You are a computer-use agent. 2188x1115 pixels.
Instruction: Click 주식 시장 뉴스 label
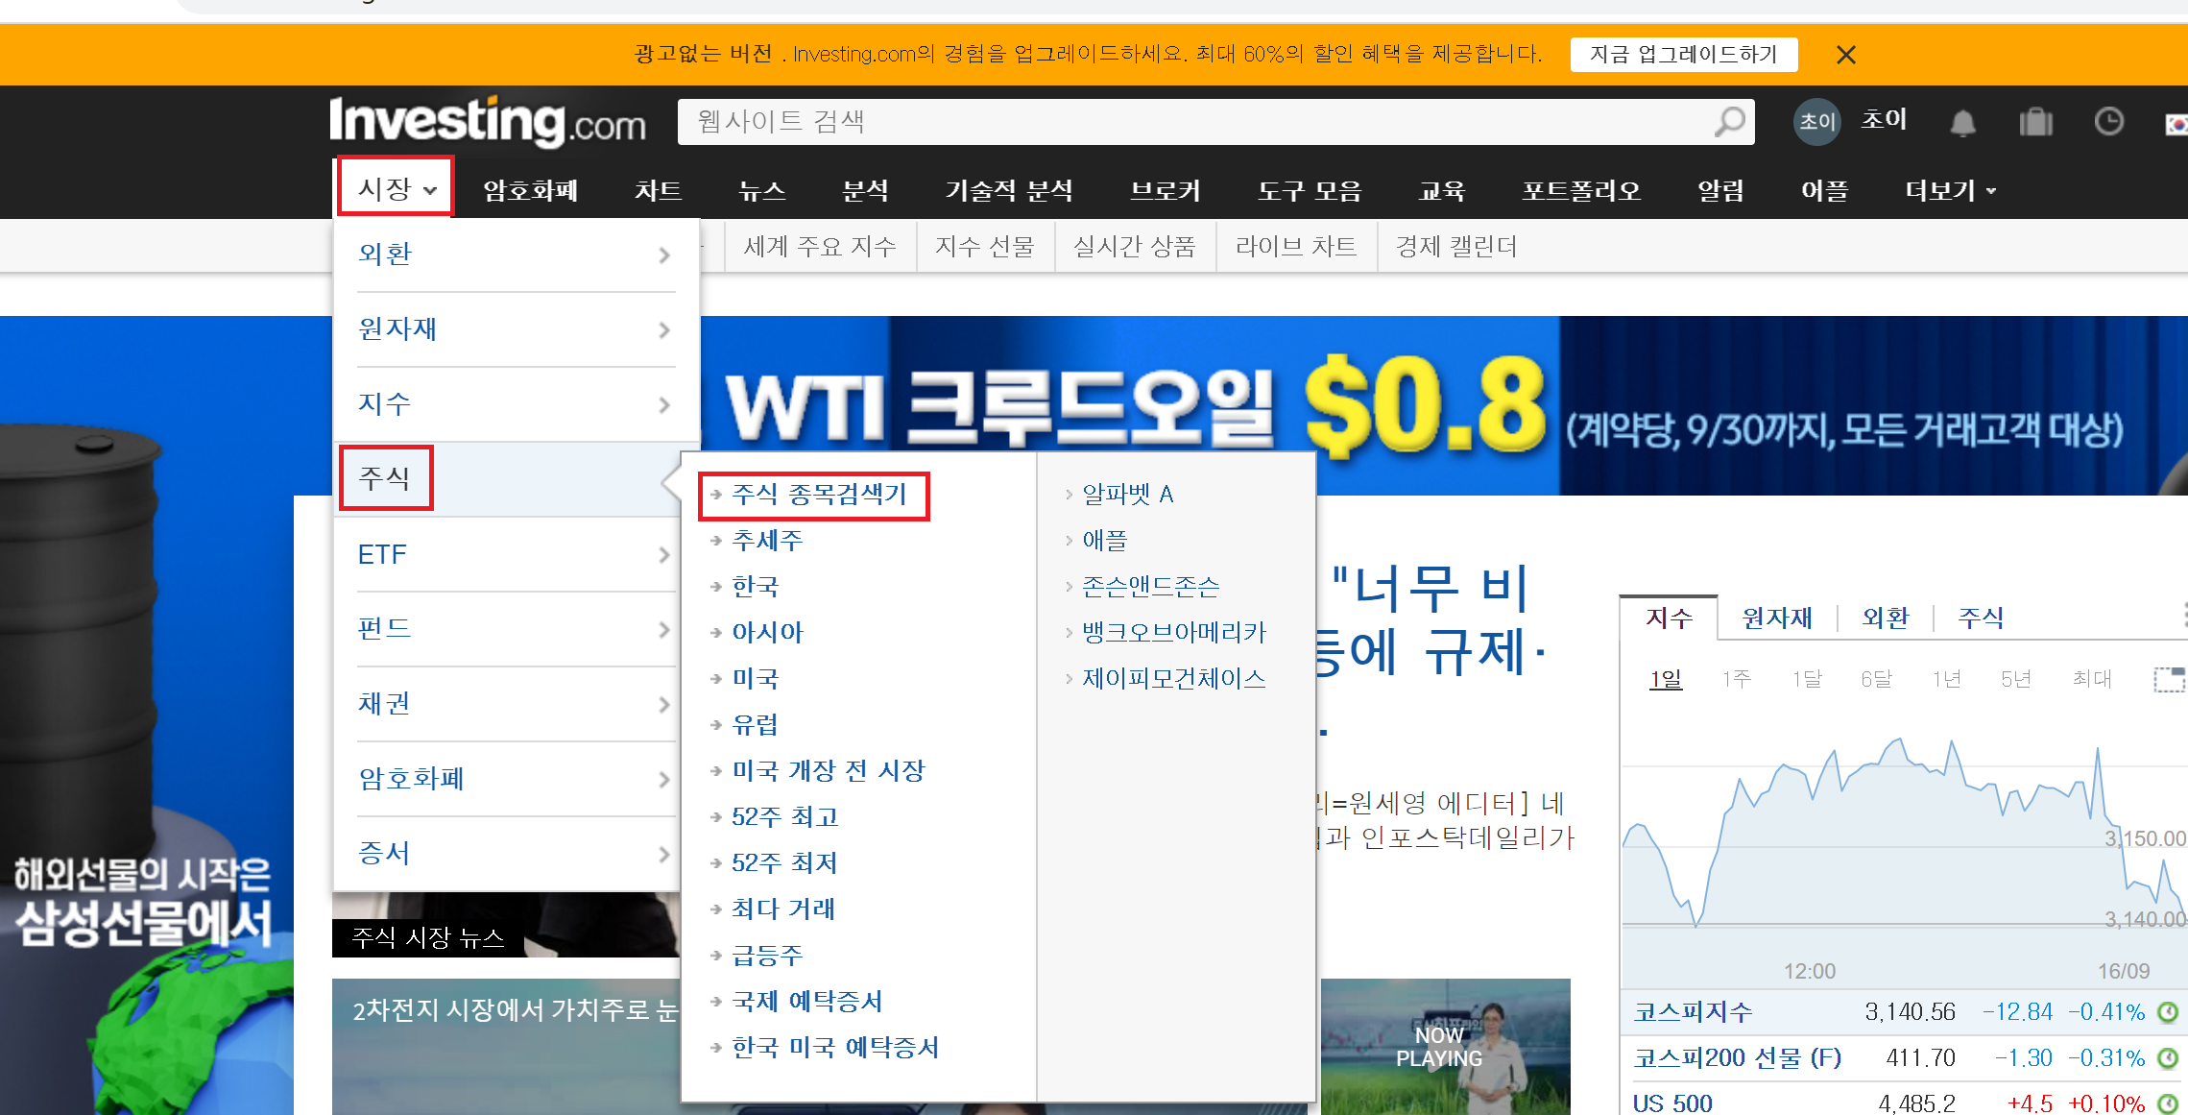428,937
